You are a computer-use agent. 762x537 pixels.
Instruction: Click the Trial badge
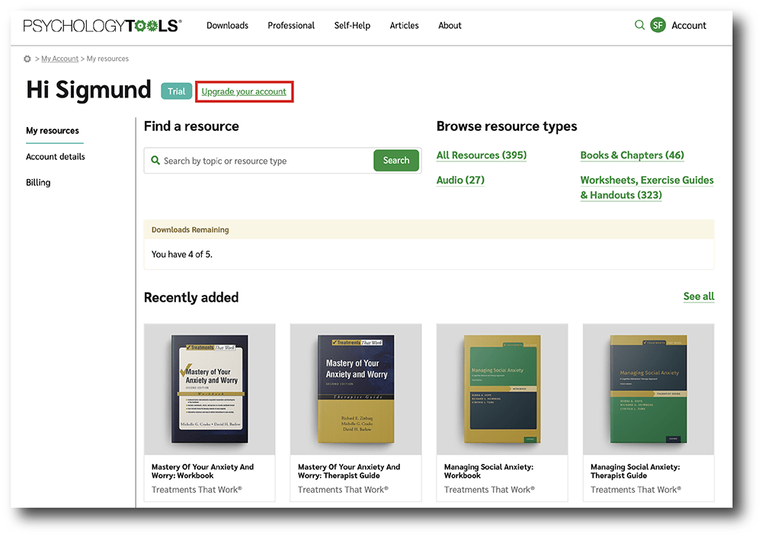(177, 91)
